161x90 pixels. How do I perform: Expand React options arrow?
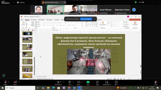click(82, 82)
